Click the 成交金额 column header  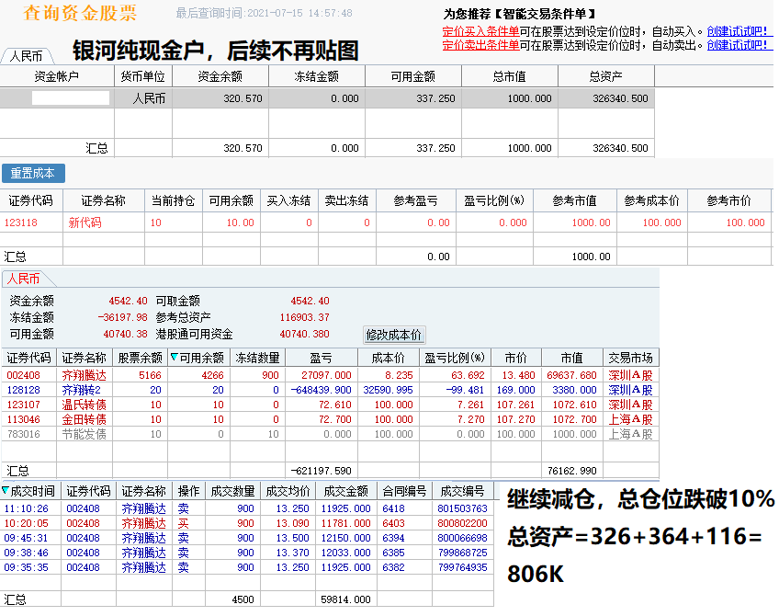[x=345, y=491]
